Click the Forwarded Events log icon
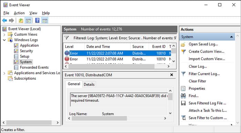 tap(16, 67)
